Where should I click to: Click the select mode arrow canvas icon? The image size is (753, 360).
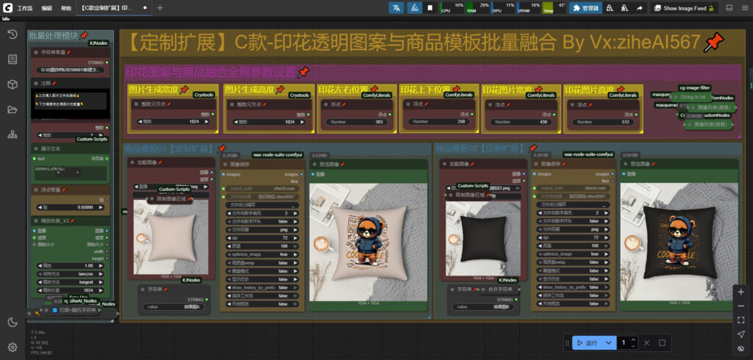[x=740, y=334]
